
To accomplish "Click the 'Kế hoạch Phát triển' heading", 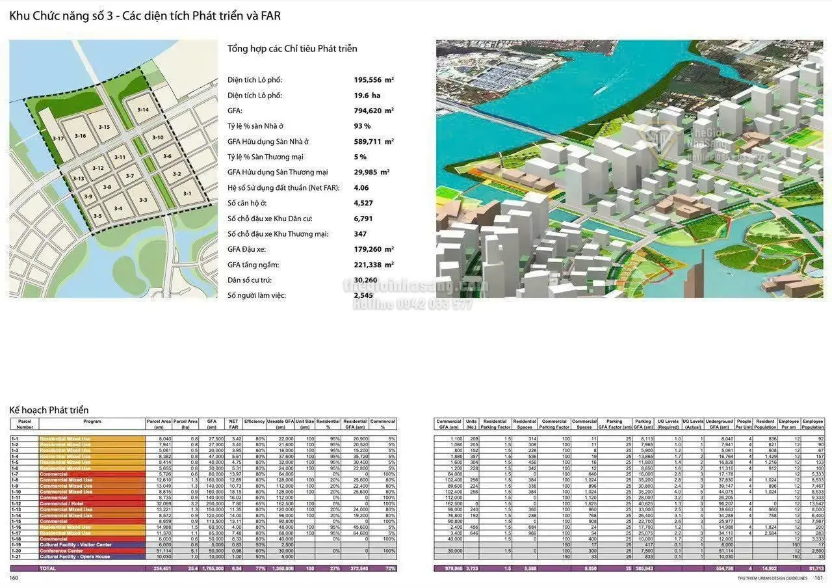I will point(49,410).
